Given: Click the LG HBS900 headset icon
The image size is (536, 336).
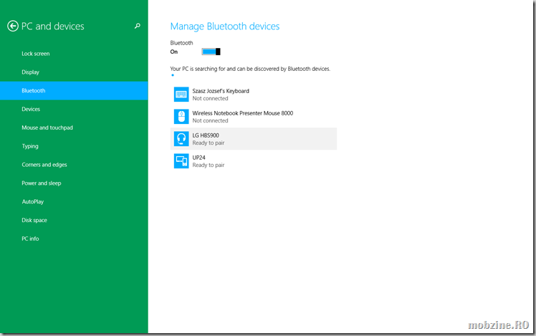Looking at the screenshot, I should [x=181, y=139].
